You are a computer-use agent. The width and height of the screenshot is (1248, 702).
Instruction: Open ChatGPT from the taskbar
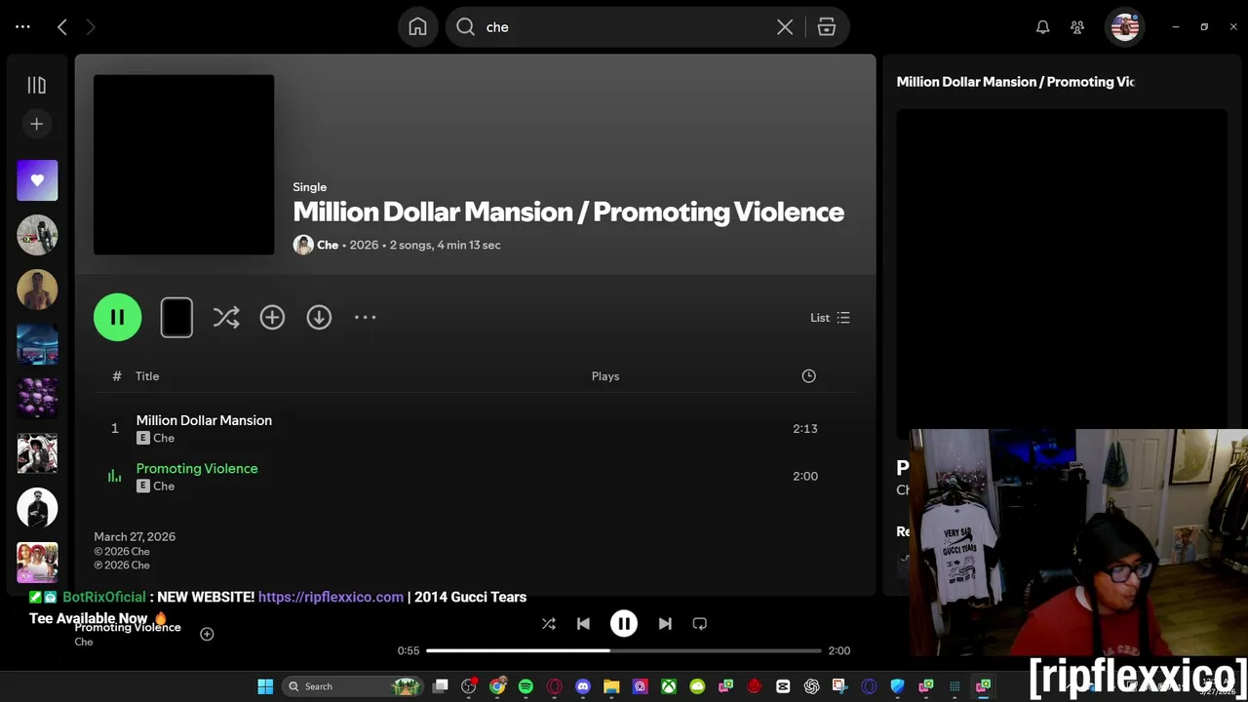coord(811,686)
